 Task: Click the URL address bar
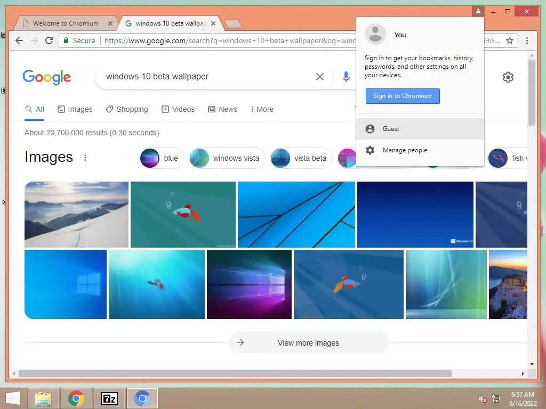click(230, 40)
